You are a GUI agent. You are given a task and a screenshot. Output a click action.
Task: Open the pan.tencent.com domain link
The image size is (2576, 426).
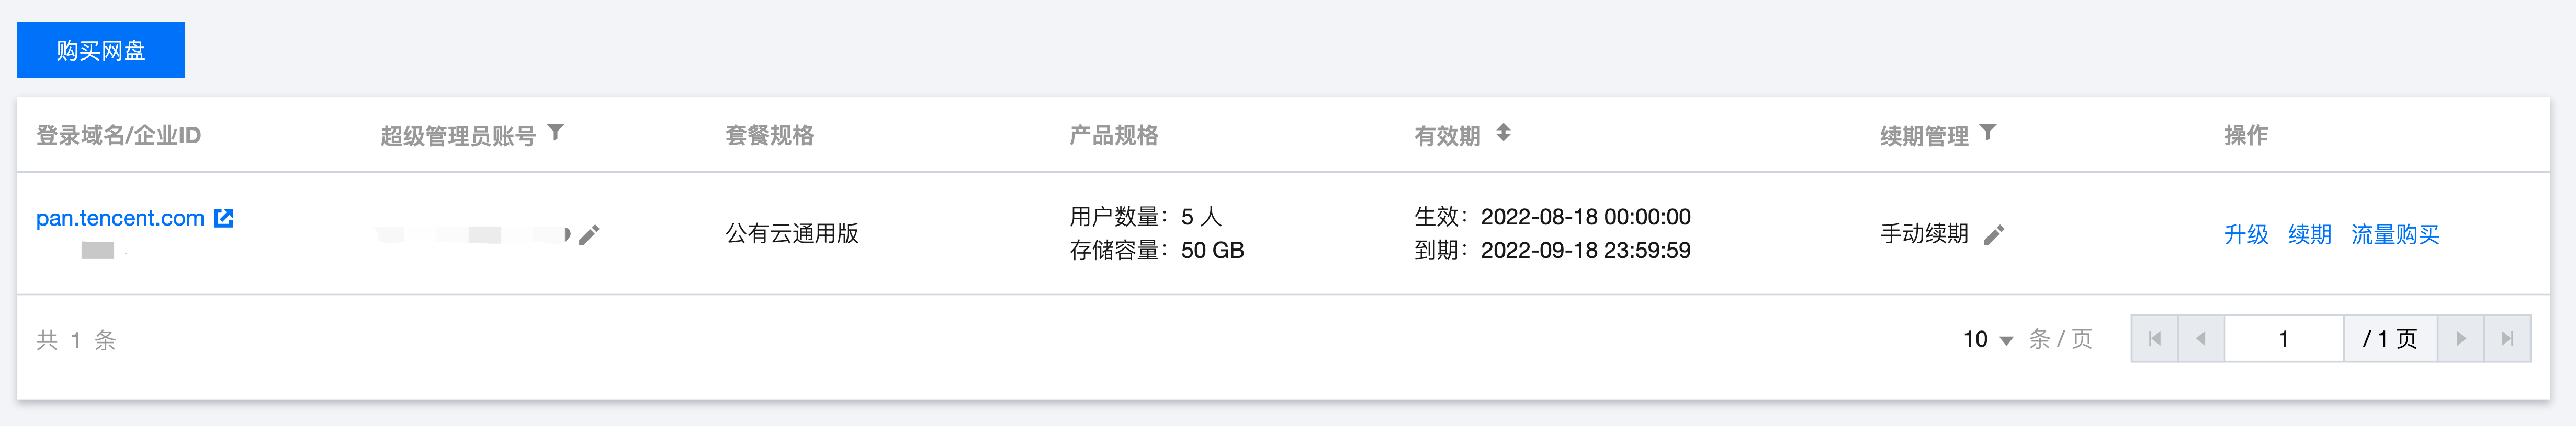(120, 218)
